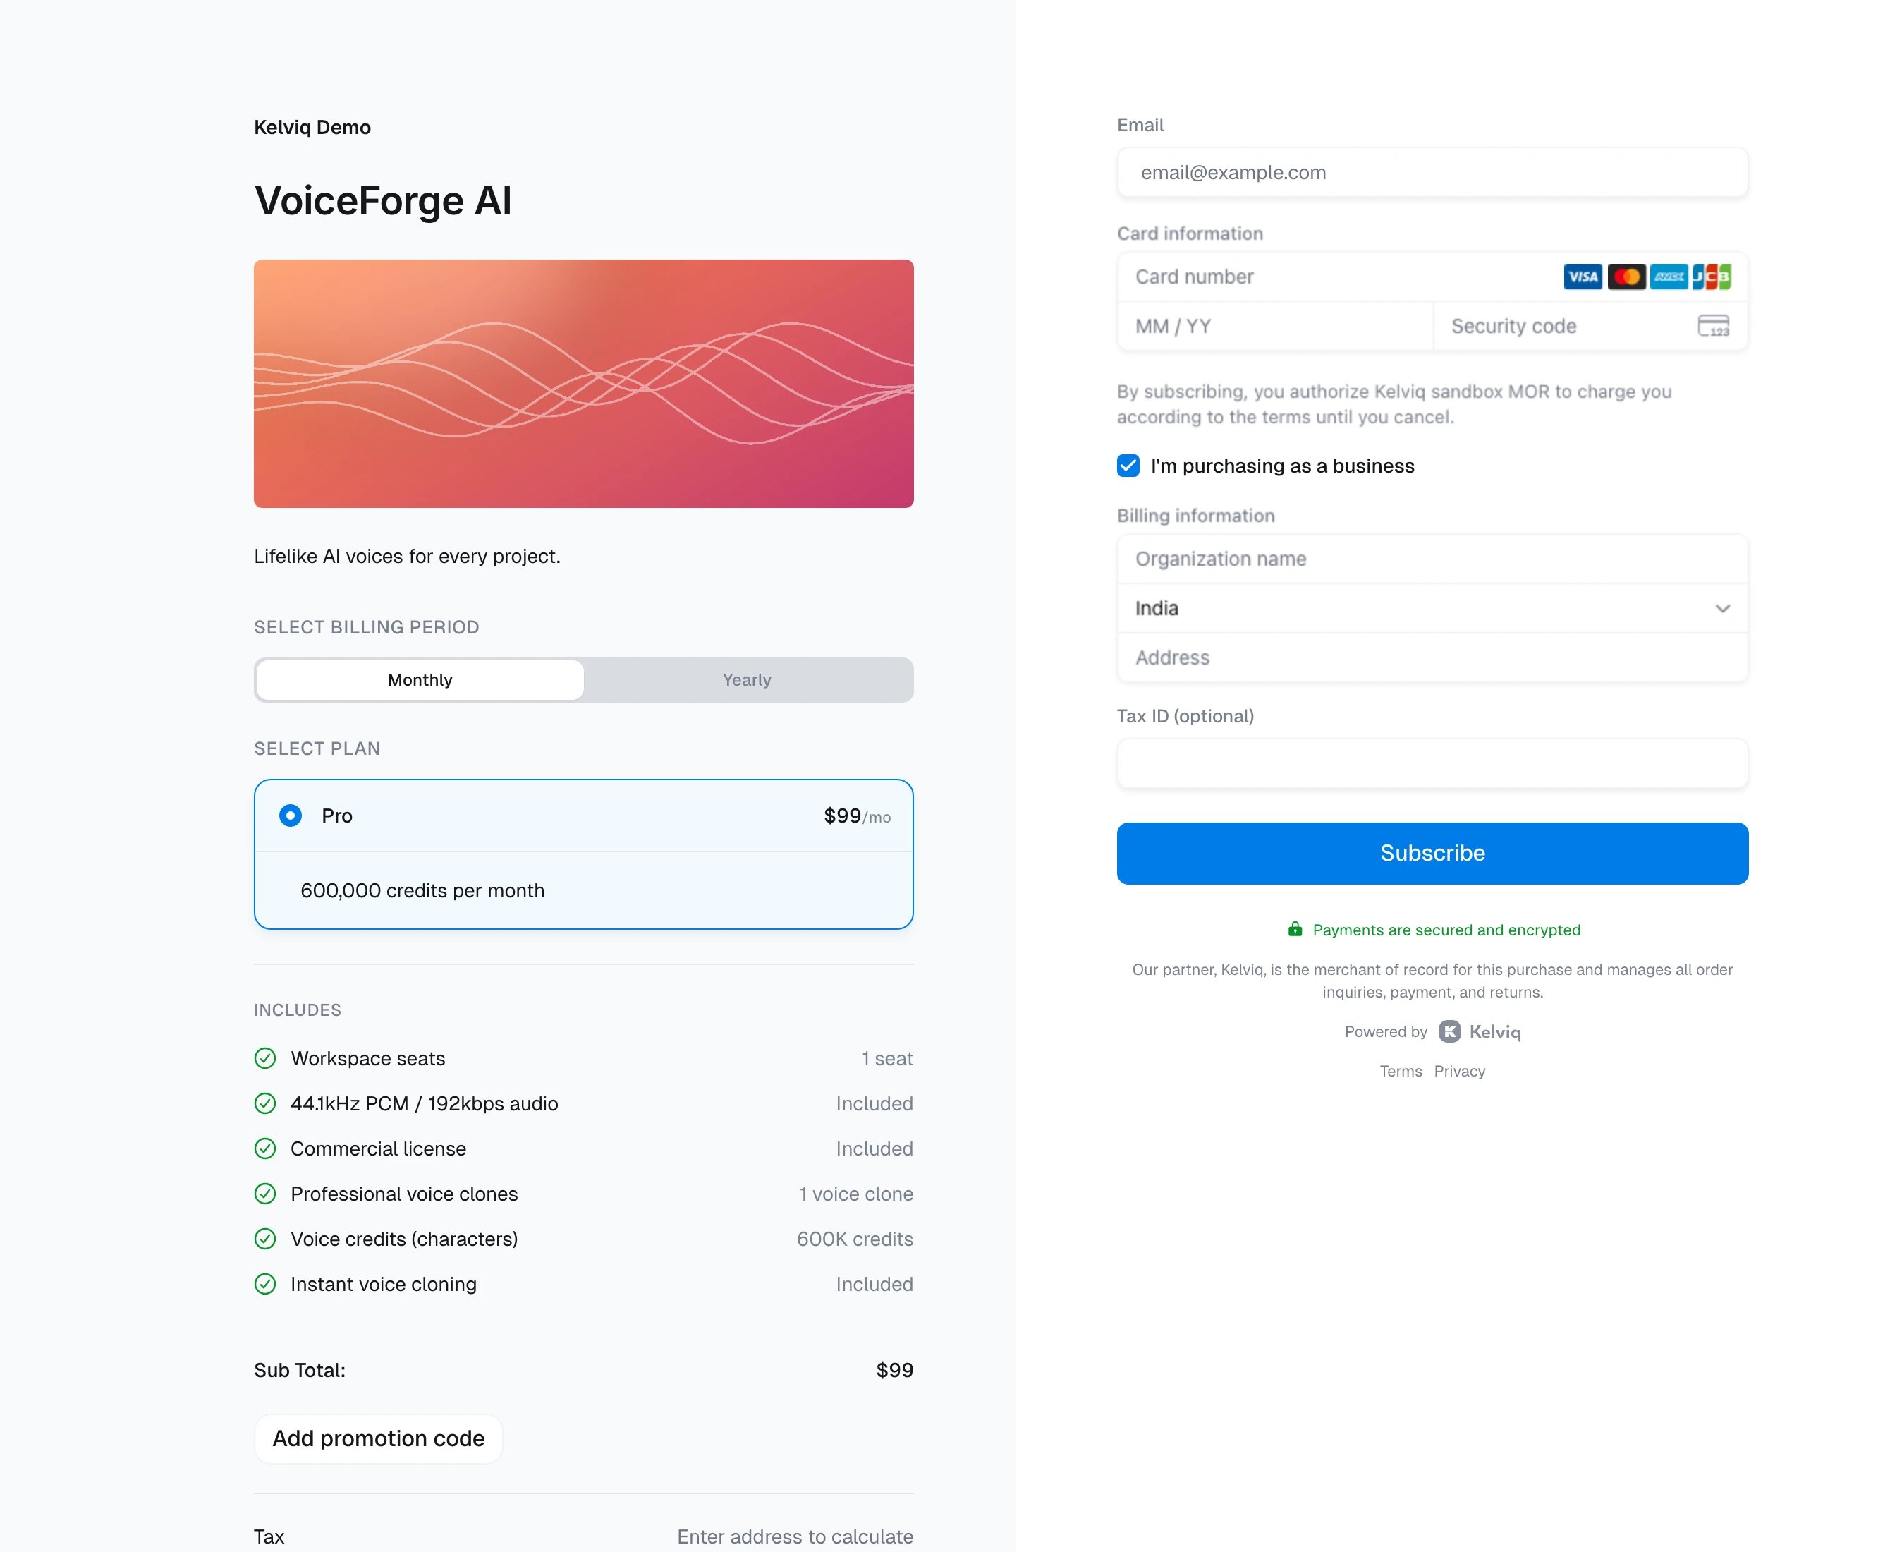1890x1552 pixels.
Task: Switch to Yearly billing period
Action: pos(747,679)
